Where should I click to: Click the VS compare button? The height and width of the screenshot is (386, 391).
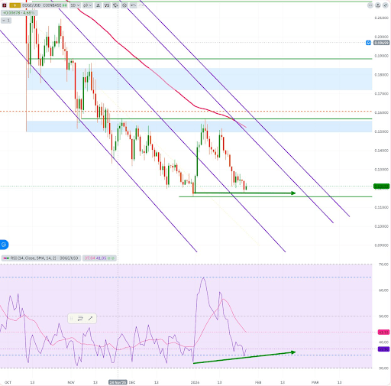tap(107, 5)
